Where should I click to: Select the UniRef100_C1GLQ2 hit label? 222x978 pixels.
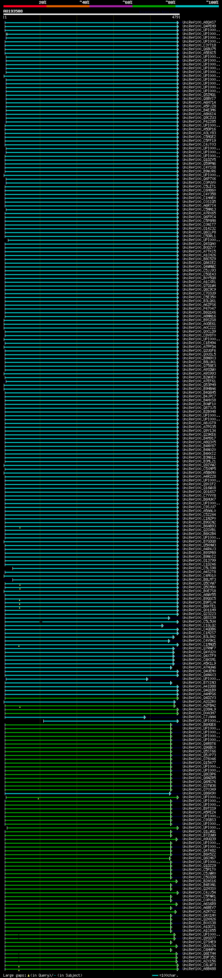pyautogui.click(x=199, y=625)
